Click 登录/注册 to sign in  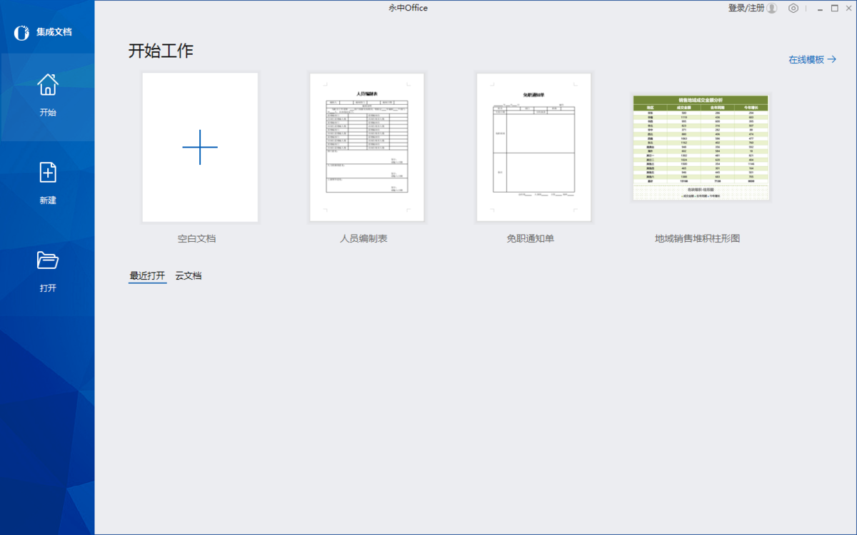[746, 9]
